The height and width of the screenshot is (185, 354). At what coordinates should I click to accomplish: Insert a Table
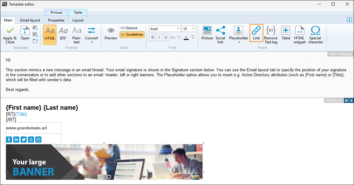[286, 33]
